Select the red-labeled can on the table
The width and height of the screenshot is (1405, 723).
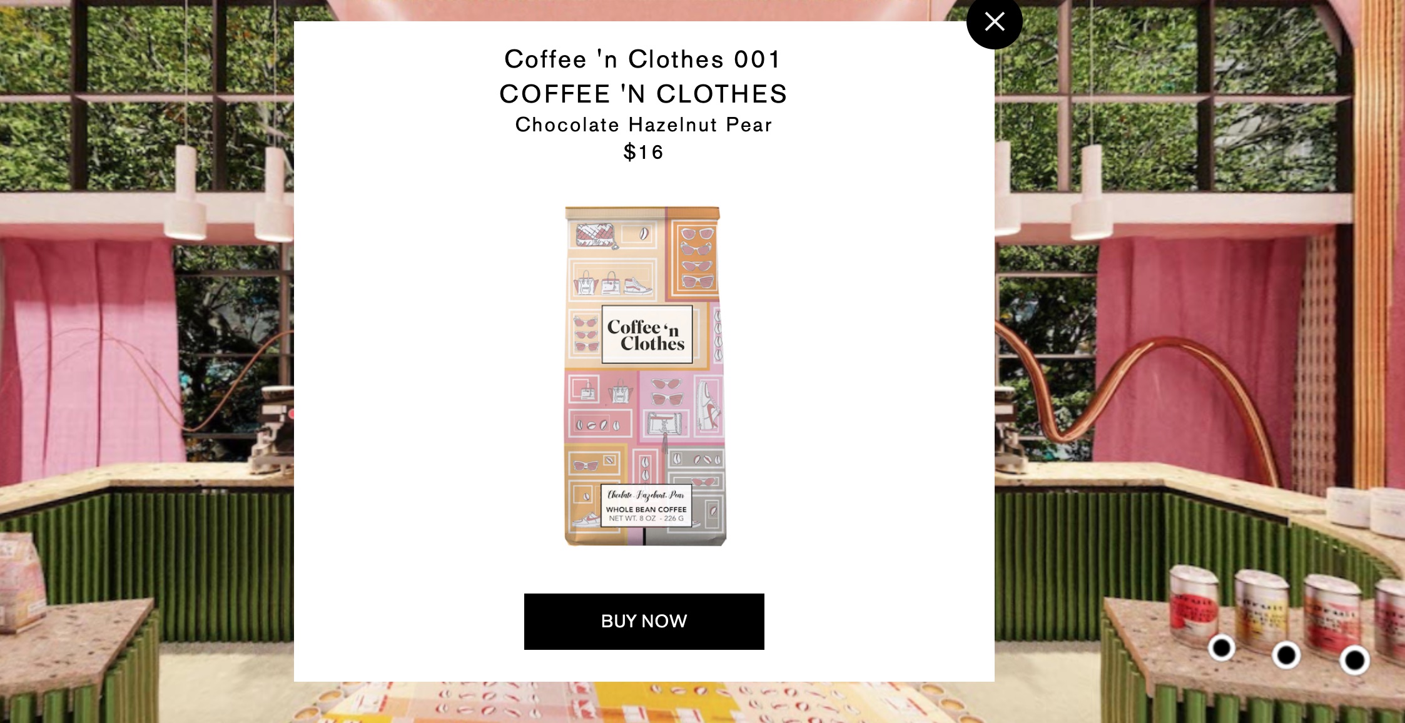[1194, 604]
